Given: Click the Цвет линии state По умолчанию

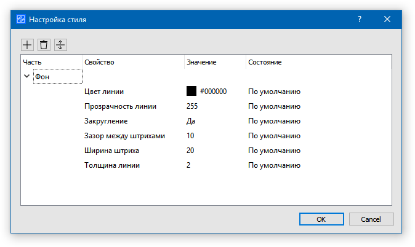Looking at the screenshot, I should coord(273,92).
